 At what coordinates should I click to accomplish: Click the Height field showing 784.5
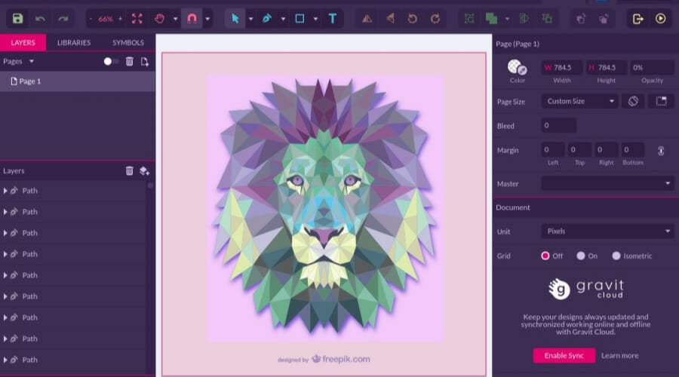[607, 68]
